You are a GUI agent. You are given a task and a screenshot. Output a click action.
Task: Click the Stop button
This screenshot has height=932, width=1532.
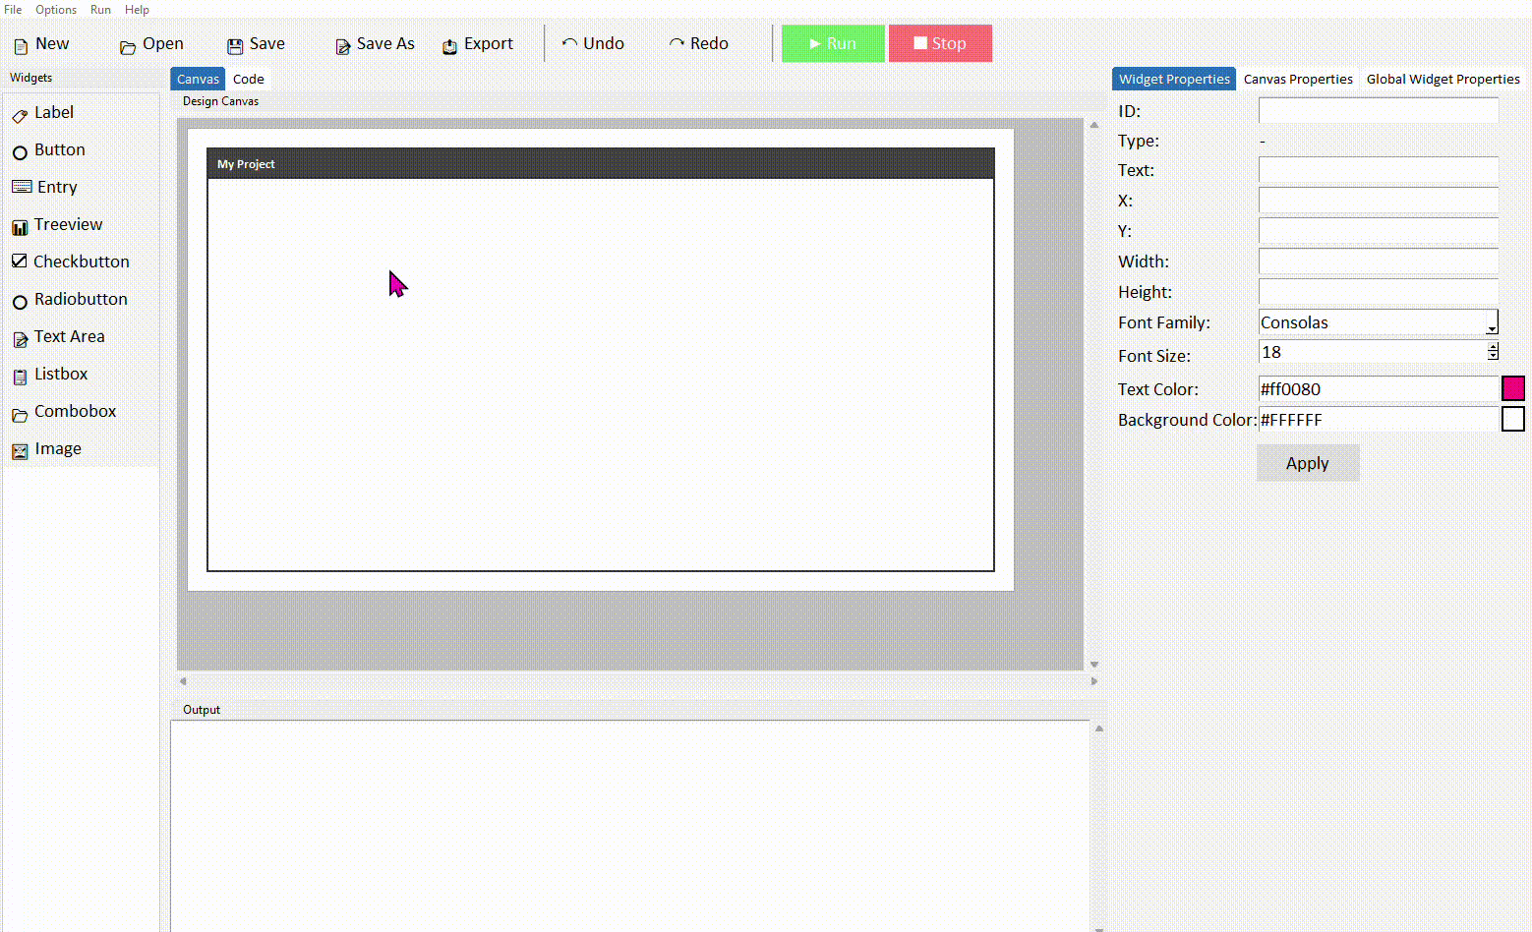click(940, 43)
